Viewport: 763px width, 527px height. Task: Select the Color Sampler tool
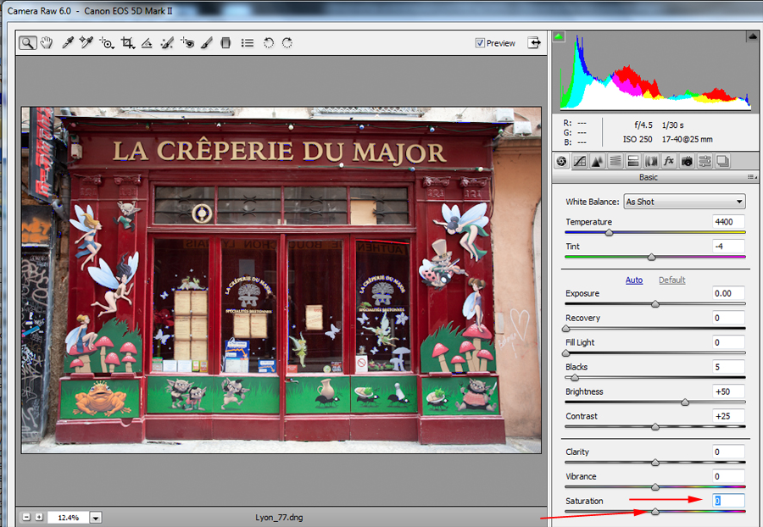[x=86, y=42]
